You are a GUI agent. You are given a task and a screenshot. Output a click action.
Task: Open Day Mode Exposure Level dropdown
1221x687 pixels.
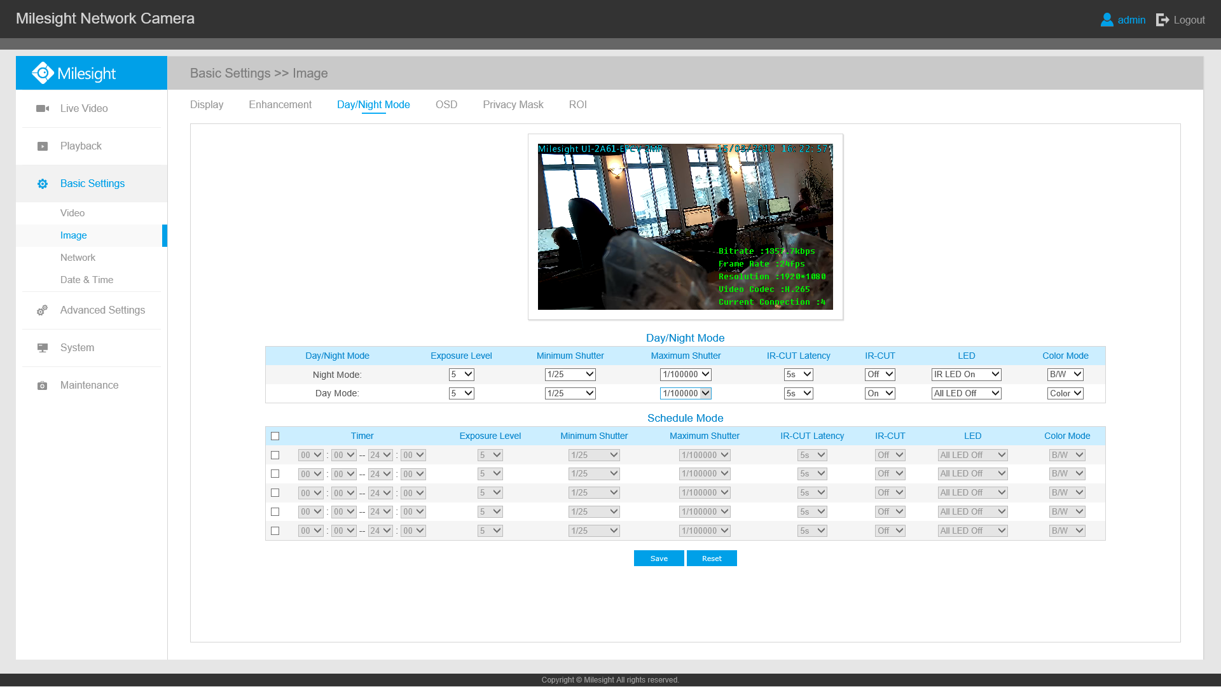(462, 394)
